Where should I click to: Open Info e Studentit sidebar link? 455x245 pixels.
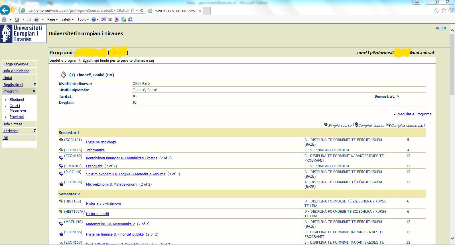coord(16,71)
